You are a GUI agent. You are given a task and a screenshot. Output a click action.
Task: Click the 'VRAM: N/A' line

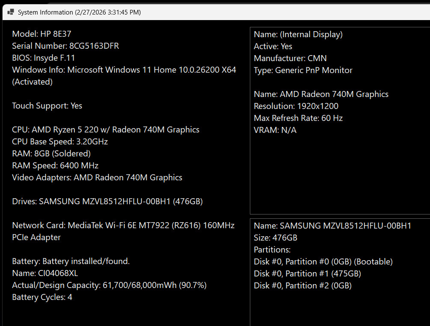point(275,130)
